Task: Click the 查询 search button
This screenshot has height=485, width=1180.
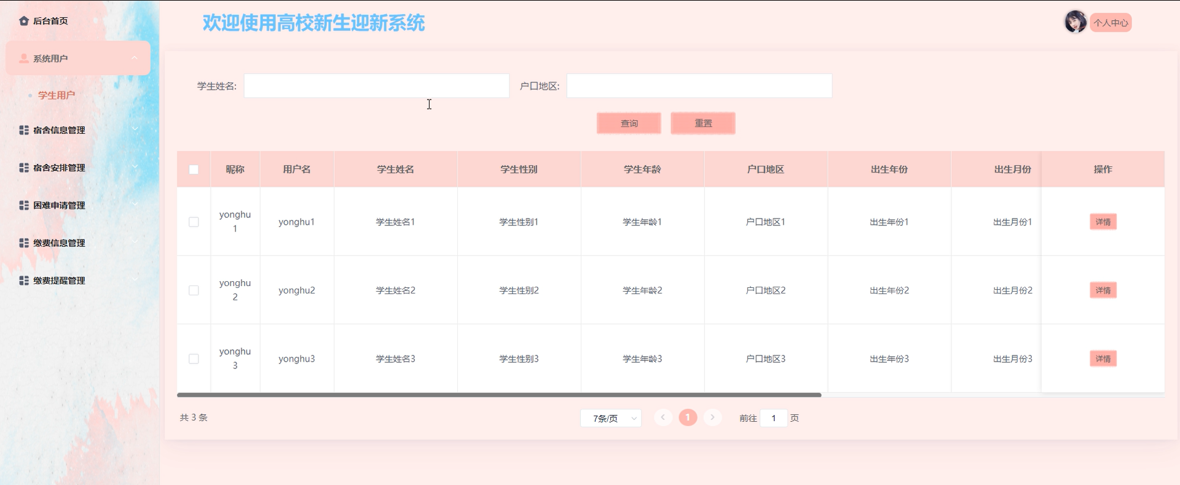Action: (x=629, y=123)
